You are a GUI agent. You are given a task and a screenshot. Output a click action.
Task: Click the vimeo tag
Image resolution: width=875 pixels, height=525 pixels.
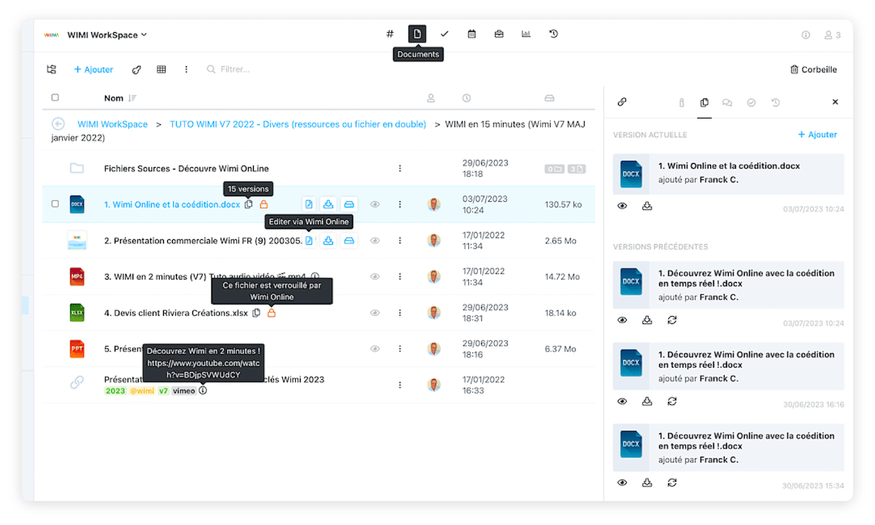click(184, 391)
